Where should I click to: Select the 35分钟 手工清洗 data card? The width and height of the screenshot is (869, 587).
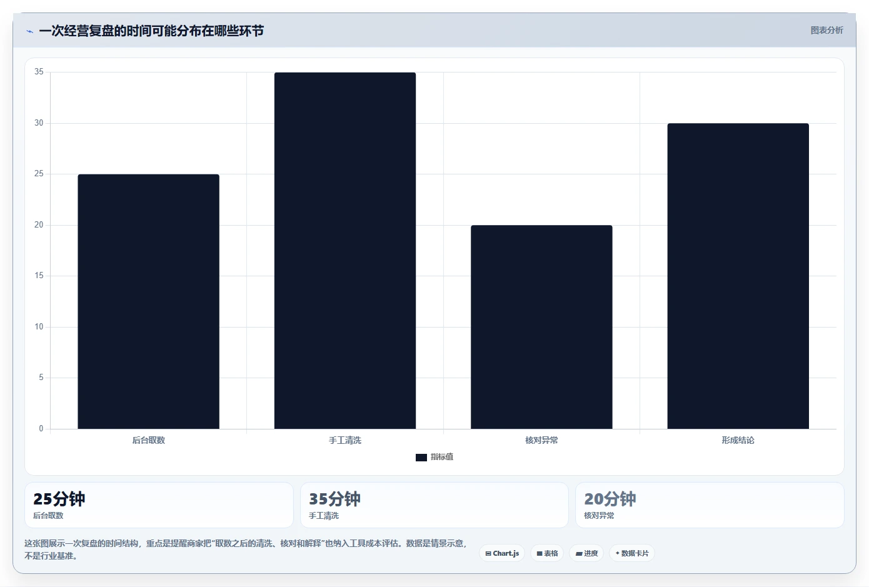[x=435, y=505]
